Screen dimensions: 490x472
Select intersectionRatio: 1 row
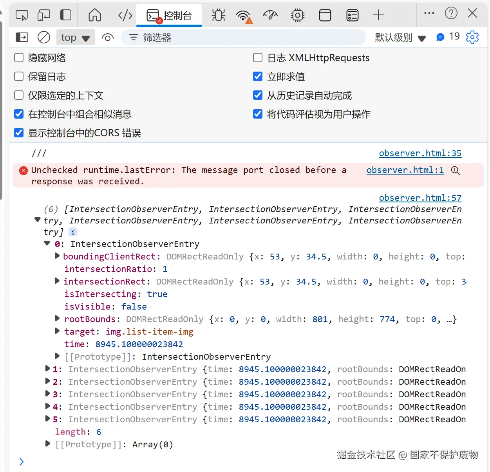(116, 269)
